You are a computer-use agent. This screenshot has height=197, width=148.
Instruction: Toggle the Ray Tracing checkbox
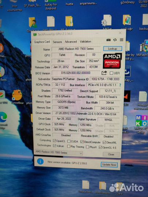69,146
